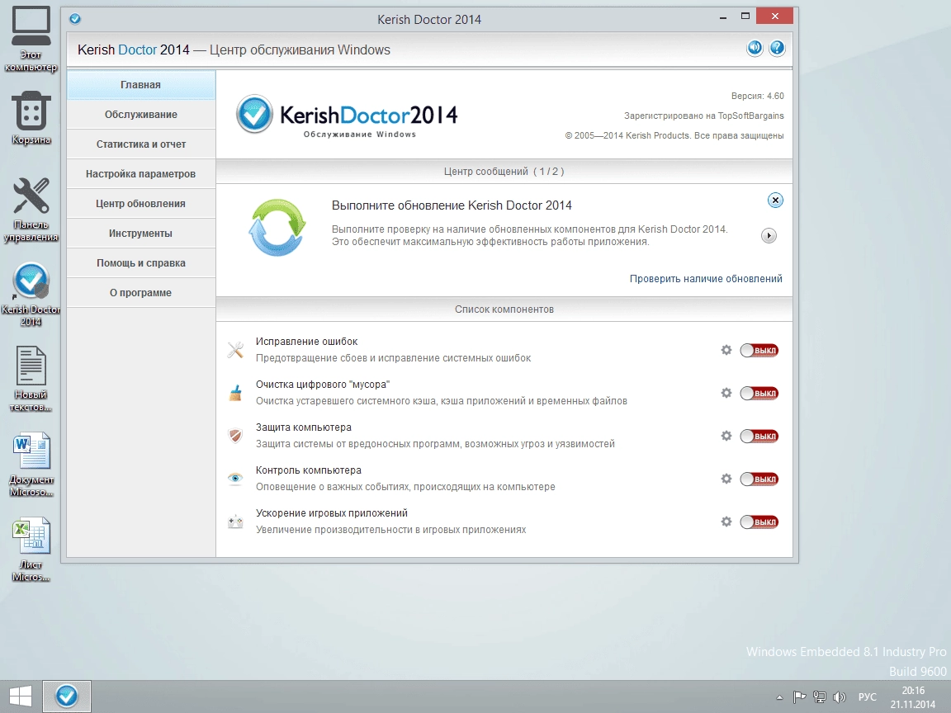This screenshot has width=951, height=713.
Task: Click the Action Center flag tray icon
Action: pyautogui.click(x=799, y=697)
